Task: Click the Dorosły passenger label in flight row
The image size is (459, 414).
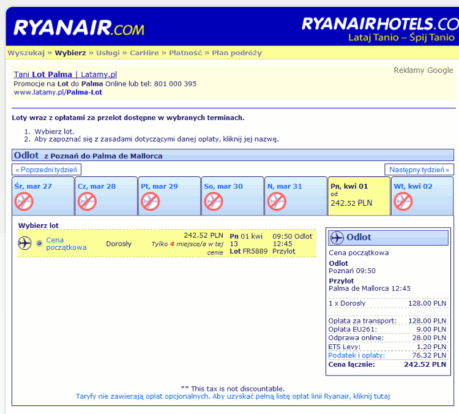Action: tap(119, 244)
